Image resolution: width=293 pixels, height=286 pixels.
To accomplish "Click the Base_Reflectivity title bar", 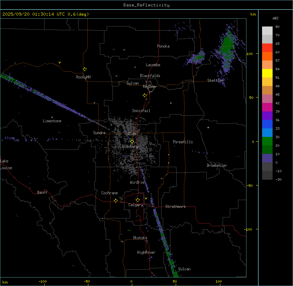I will pyautogui.click(x=146, y=5).
